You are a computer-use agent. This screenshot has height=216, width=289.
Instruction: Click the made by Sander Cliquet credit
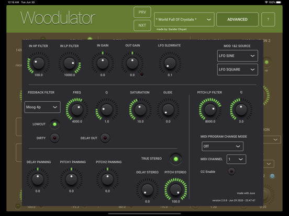tap(171, 29)
